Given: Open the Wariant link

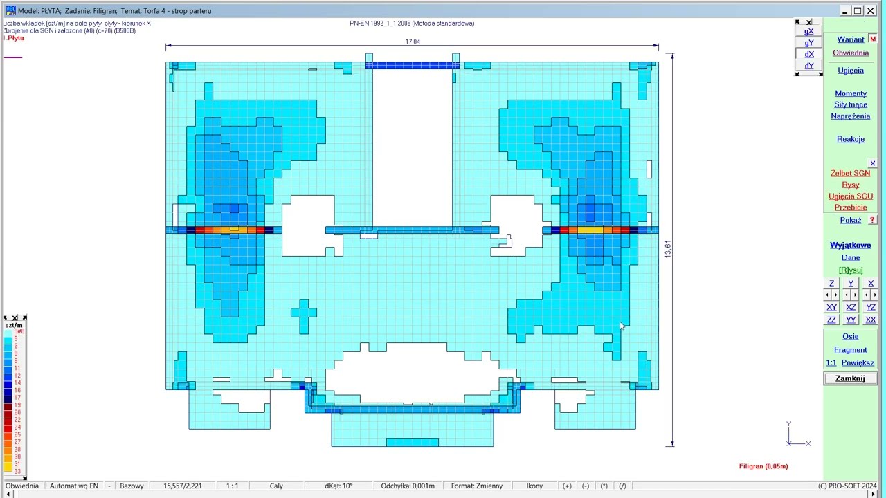Looking at the screenshot, I should pos(850,39).
